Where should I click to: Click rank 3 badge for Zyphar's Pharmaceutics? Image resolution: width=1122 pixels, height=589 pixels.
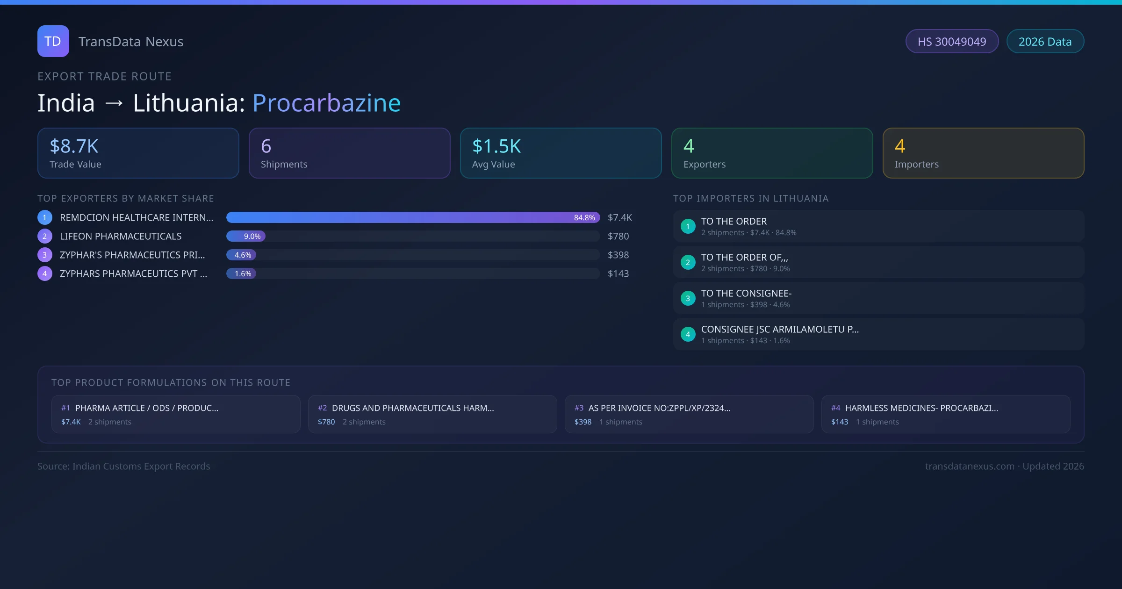[x=45, y=255]
